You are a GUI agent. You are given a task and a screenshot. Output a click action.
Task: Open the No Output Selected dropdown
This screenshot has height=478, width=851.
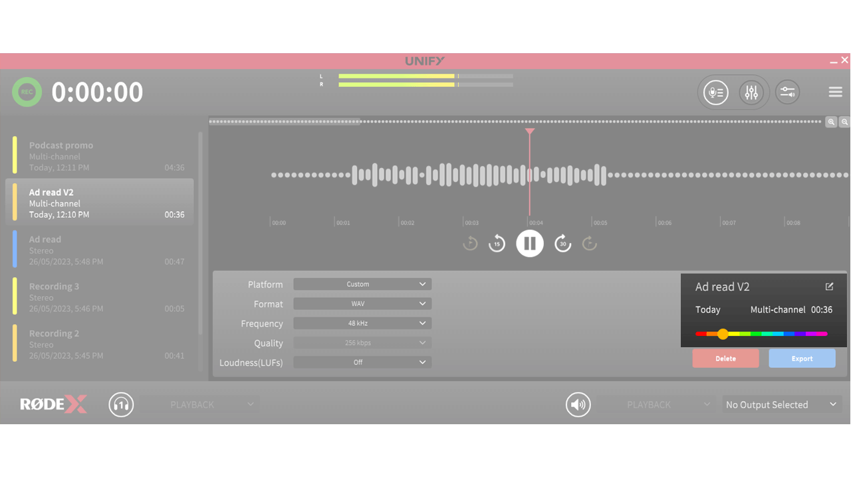(782, 404)
